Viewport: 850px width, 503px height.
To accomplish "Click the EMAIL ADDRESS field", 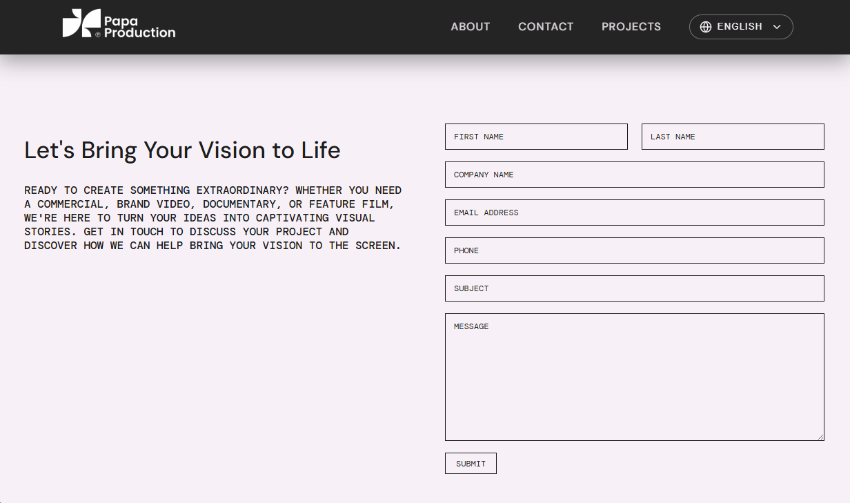I will tap(634, 213).
